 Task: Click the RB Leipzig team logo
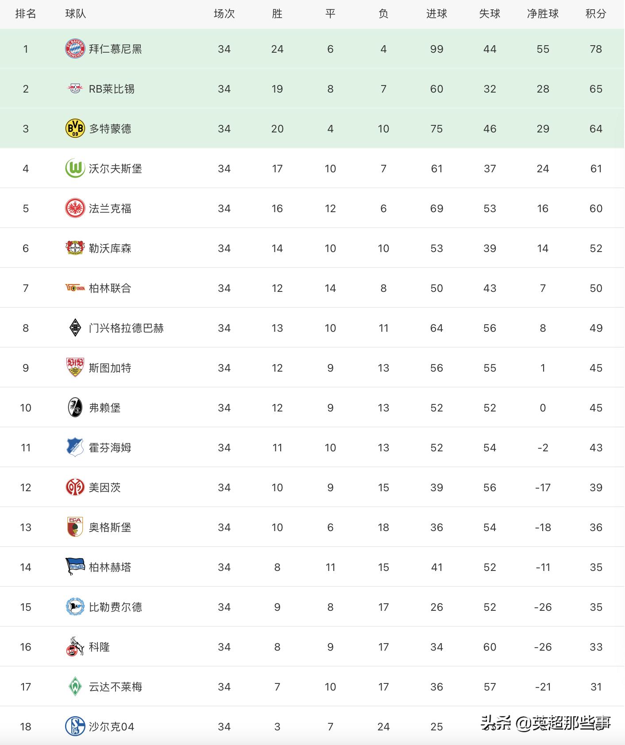75,89
